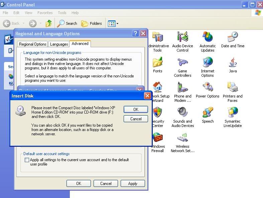The image size is (263, 198).
Task: Open Back history dropdown arrow
Action: (x=23, y=23)
